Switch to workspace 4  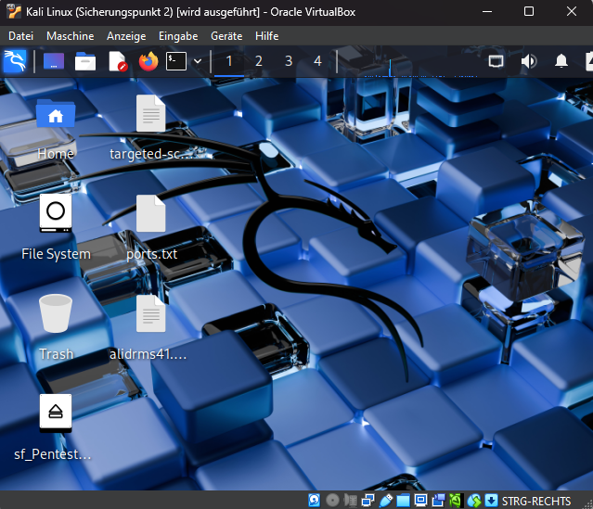pyautogui.click(x=317, y=61)
